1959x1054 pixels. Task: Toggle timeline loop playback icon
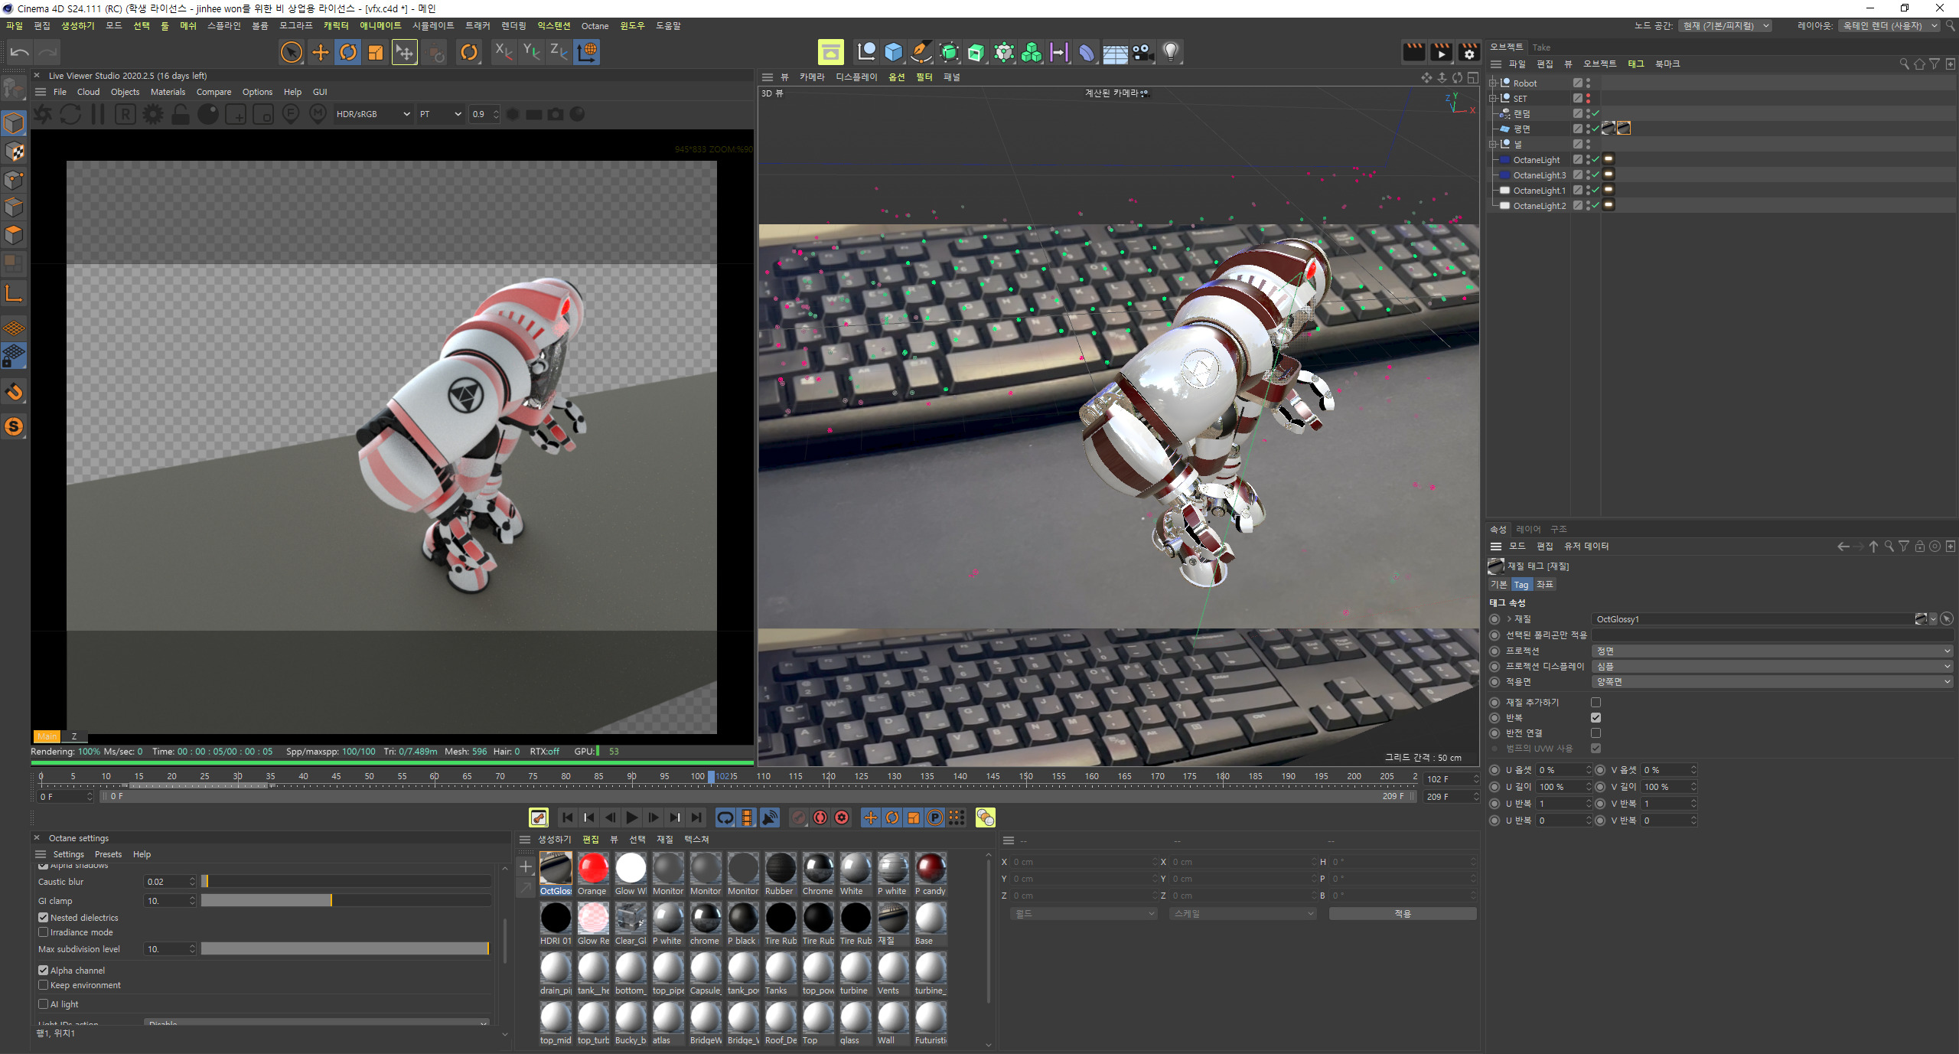click(725, 818)
